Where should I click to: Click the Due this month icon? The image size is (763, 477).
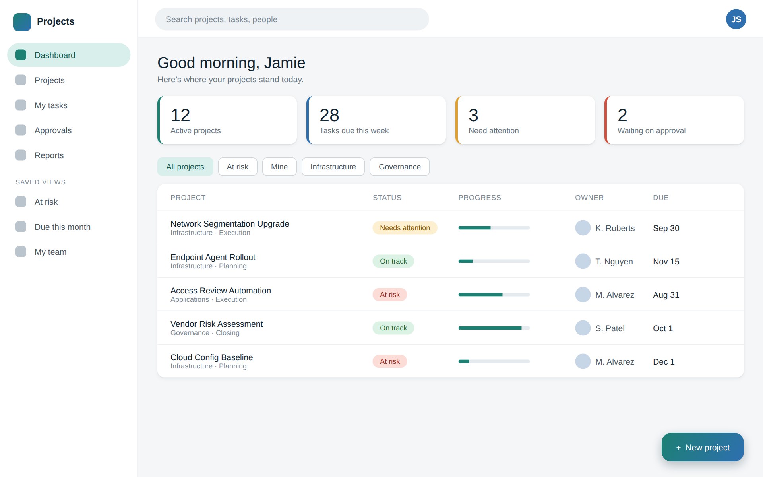point(21,227)
